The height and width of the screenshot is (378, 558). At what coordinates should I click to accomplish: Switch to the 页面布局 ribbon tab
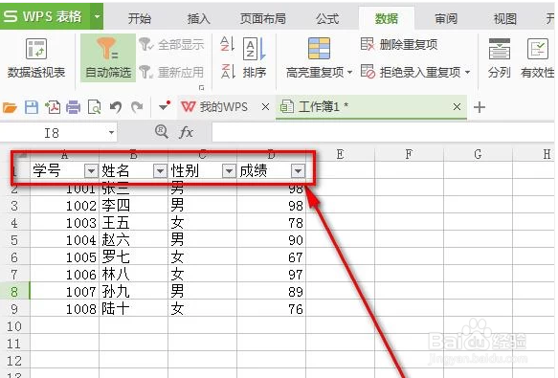coord(262,18)
